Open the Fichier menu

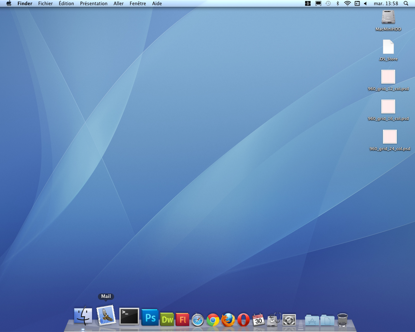[45, 4]
